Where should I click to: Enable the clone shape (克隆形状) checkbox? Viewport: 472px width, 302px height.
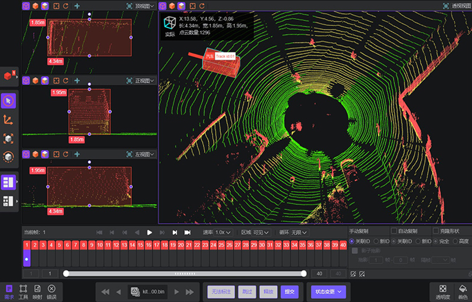point(435,231)
